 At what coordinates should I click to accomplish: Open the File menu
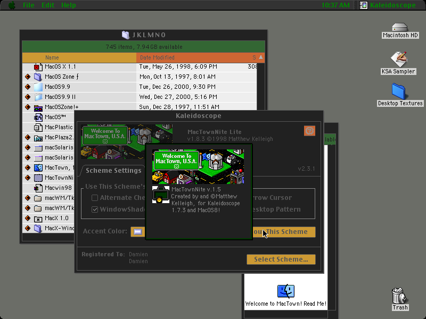(29, 5)
